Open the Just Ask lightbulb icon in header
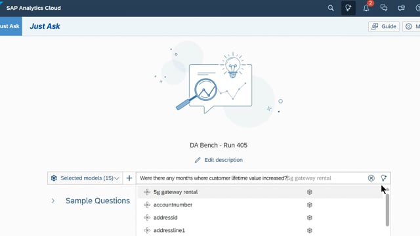 pos(348,8)
